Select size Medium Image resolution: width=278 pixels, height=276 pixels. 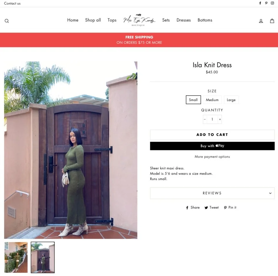[212, 100]
